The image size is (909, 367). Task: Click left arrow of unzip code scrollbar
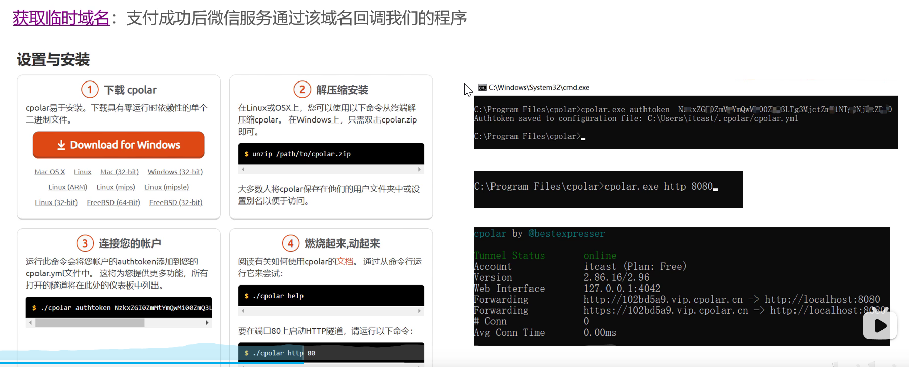[243, 169]
